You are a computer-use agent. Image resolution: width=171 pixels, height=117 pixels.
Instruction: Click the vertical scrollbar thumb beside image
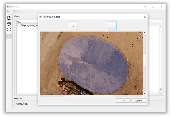[144, 60]
